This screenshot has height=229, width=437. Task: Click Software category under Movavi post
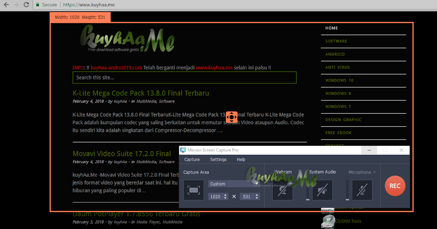pyautogui.click(x=167, y=162)
